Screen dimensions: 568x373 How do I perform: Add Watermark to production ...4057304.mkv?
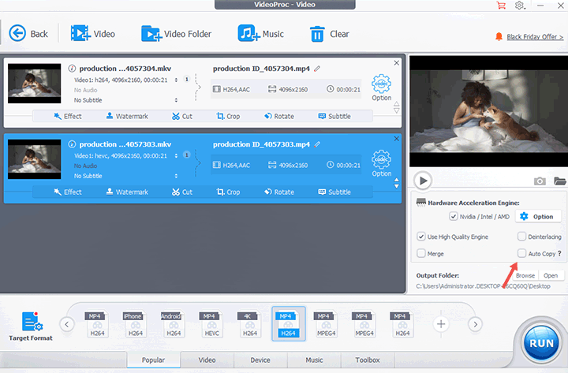(x=127, y=116)
